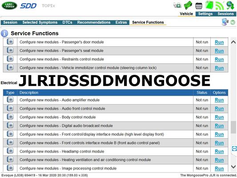Run Body control module configuration

(x=219, y=117)
